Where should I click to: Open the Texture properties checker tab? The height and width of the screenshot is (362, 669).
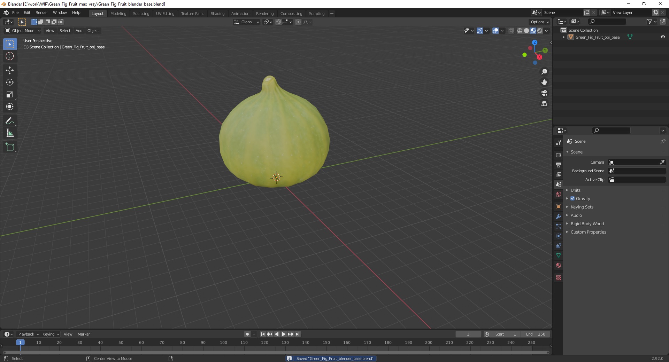tap(559, 278)
